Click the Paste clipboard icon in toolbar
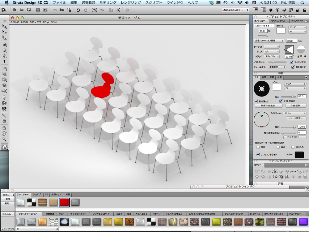The height and width of the screenshot is (232, 309). pos(69,10)
